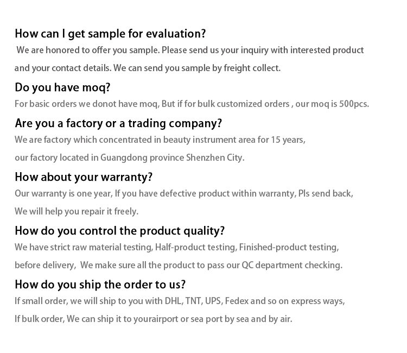Click the line mentioning 'freight collect'

coord(148,68)
